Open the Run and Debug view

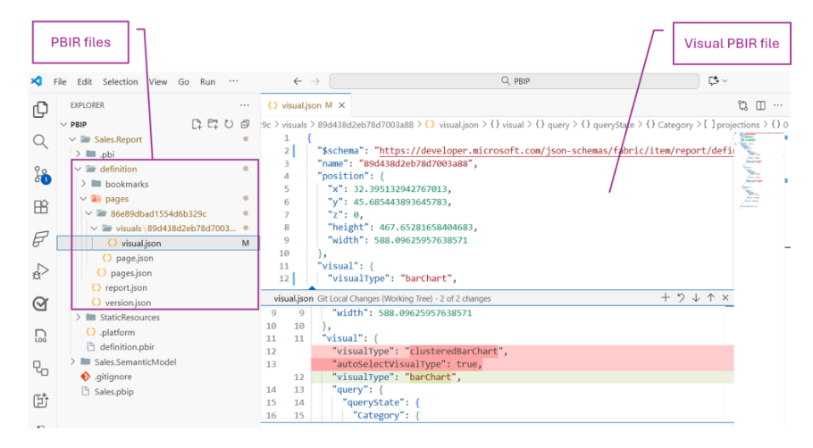tap(40, 271)
